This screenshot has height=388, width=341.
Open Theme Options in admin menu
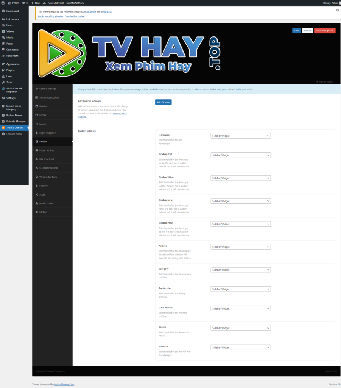click(x=14, y=128)
